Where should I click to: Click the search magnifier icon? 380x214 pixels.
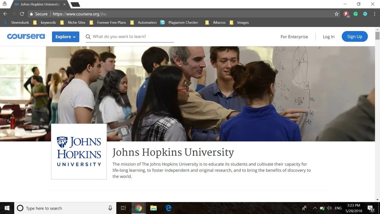[88, 37]
